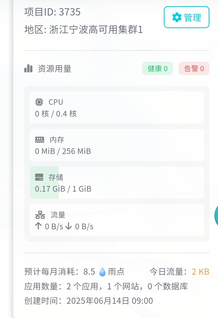The height and width of the screenshot is (318, 218).
Task: Click the memory stick icon next to 内存
Action: [40, 140]
